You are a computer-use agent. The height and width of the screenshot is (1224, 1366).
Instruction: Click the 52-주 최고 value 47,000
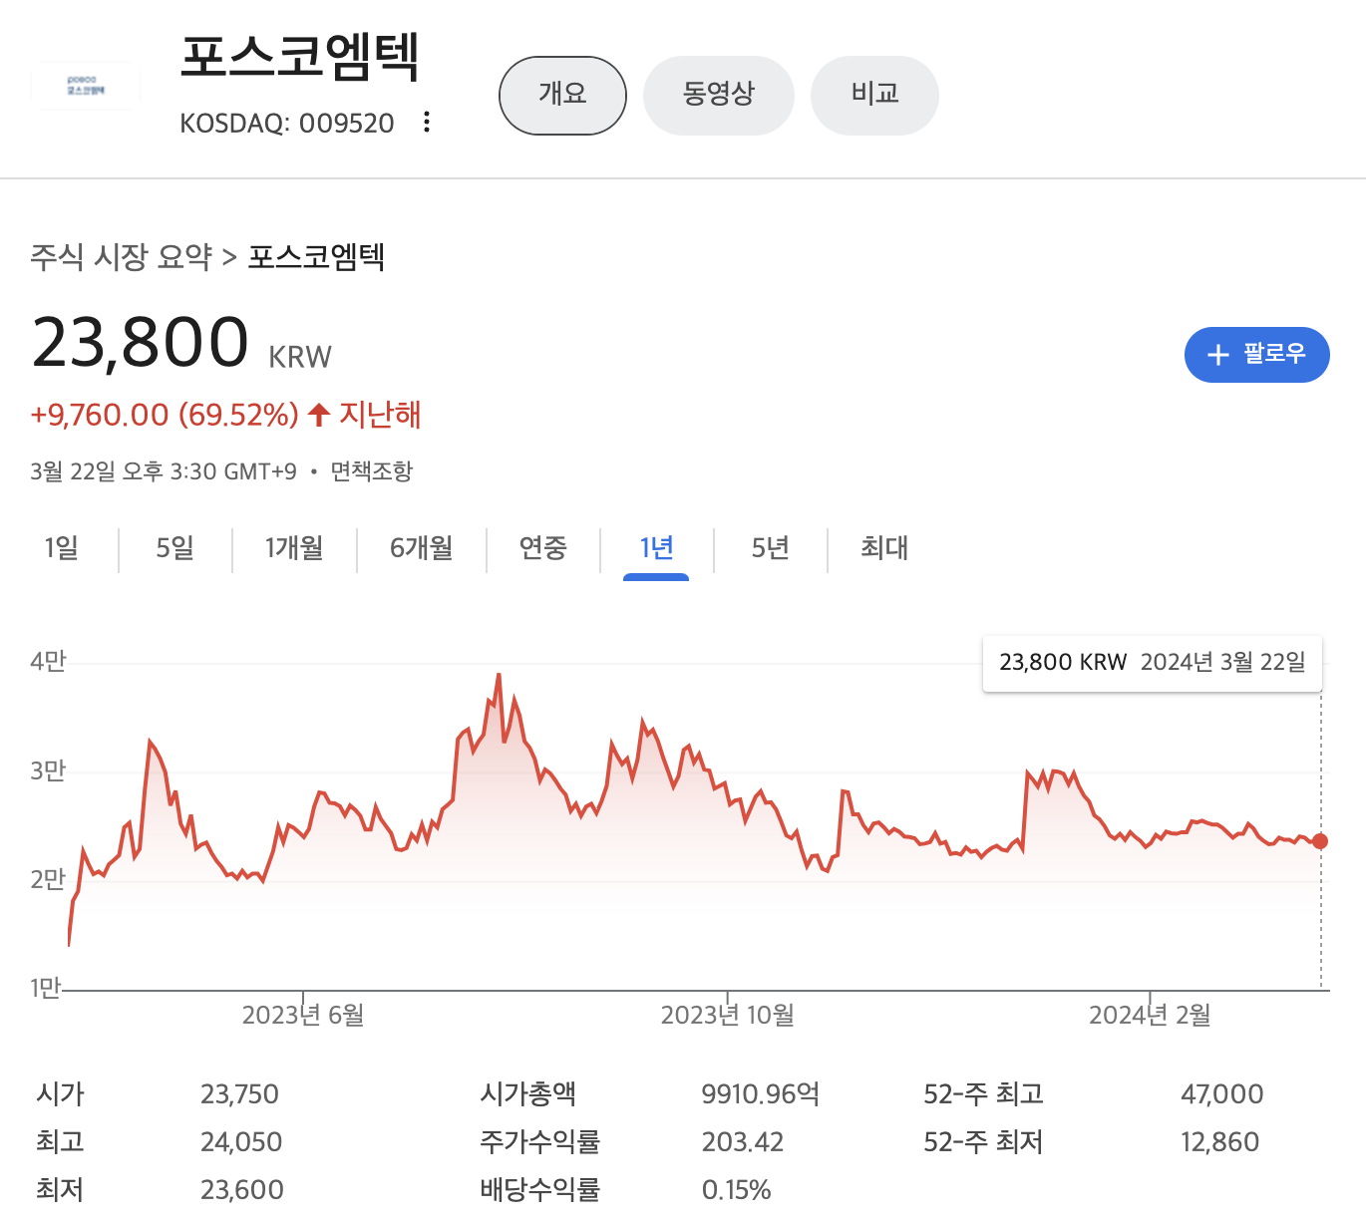tap(1221, 1094)
